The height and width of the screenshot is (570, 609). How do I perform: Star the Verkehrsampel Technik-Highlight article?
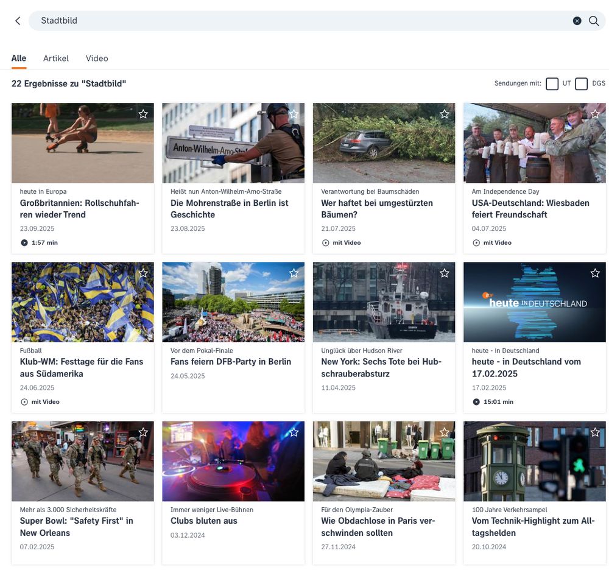click(595, 432)
